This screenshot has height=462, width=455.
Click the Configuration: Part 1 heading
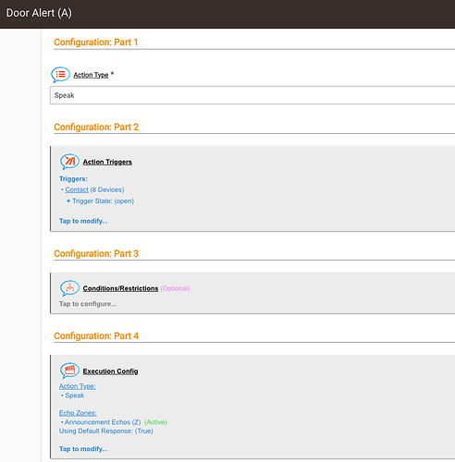click(96, 43)
